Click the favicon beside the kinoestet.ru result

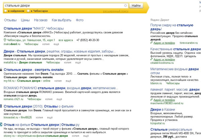[1, 106]
